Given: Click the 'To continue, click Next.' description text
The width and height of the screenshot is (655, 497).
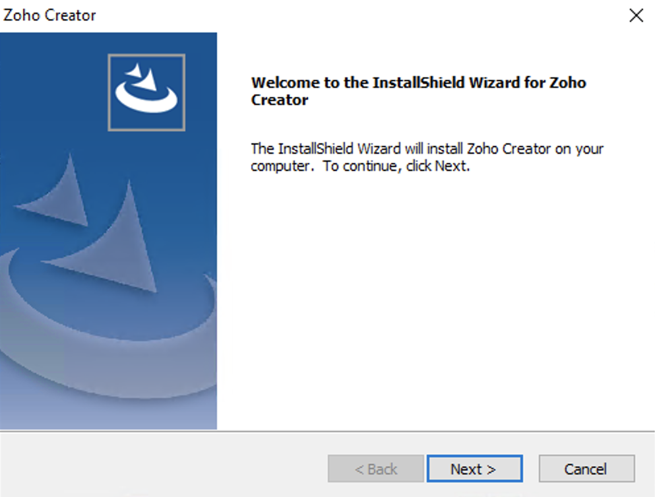Looking at the screenshot, I should 396,166.
